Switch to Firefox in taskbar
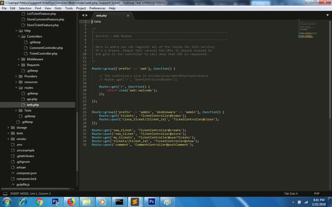This screenshot has width=332, height=207. [x=71, y=202]
